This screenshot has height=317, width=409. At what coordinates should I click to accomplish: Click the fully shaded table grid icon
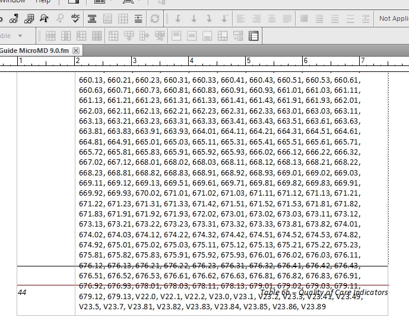(97, 36)
